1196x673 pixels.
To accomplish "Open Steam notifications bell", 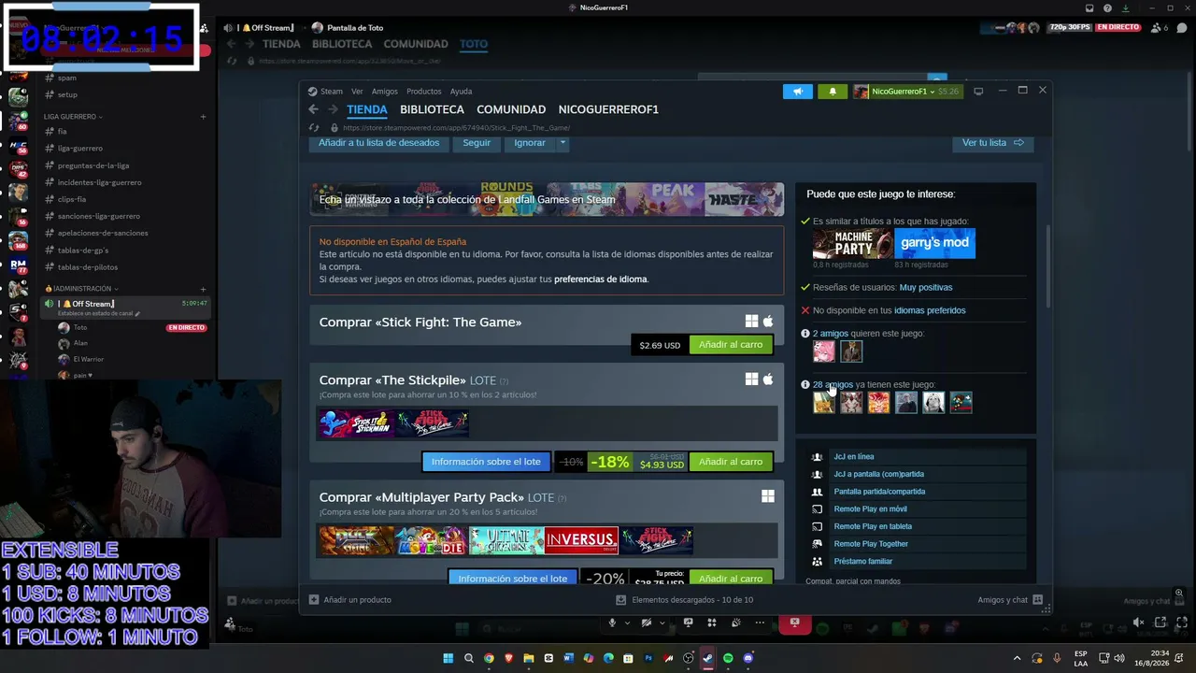I will pos(833,92).
